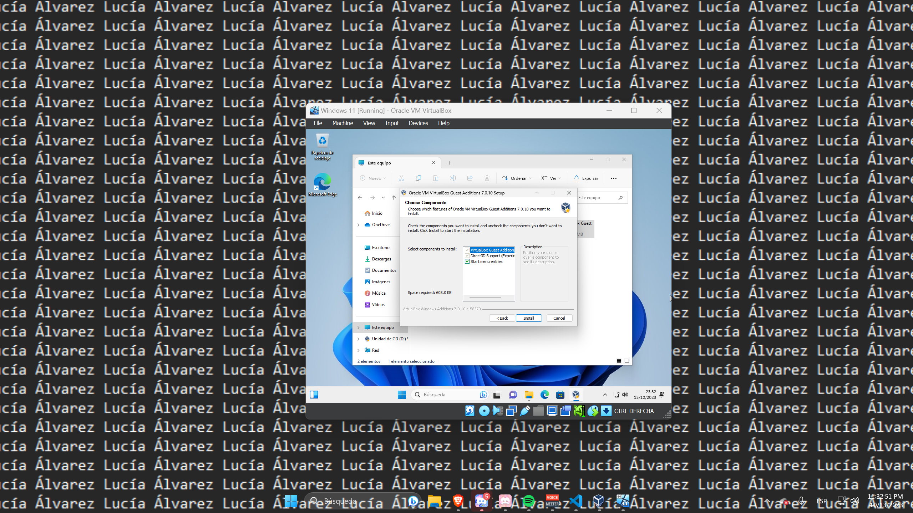Check the VirtualBox Guest Additions component
Image resolution: width=913 pixels, height=513 pixels.
468,250
